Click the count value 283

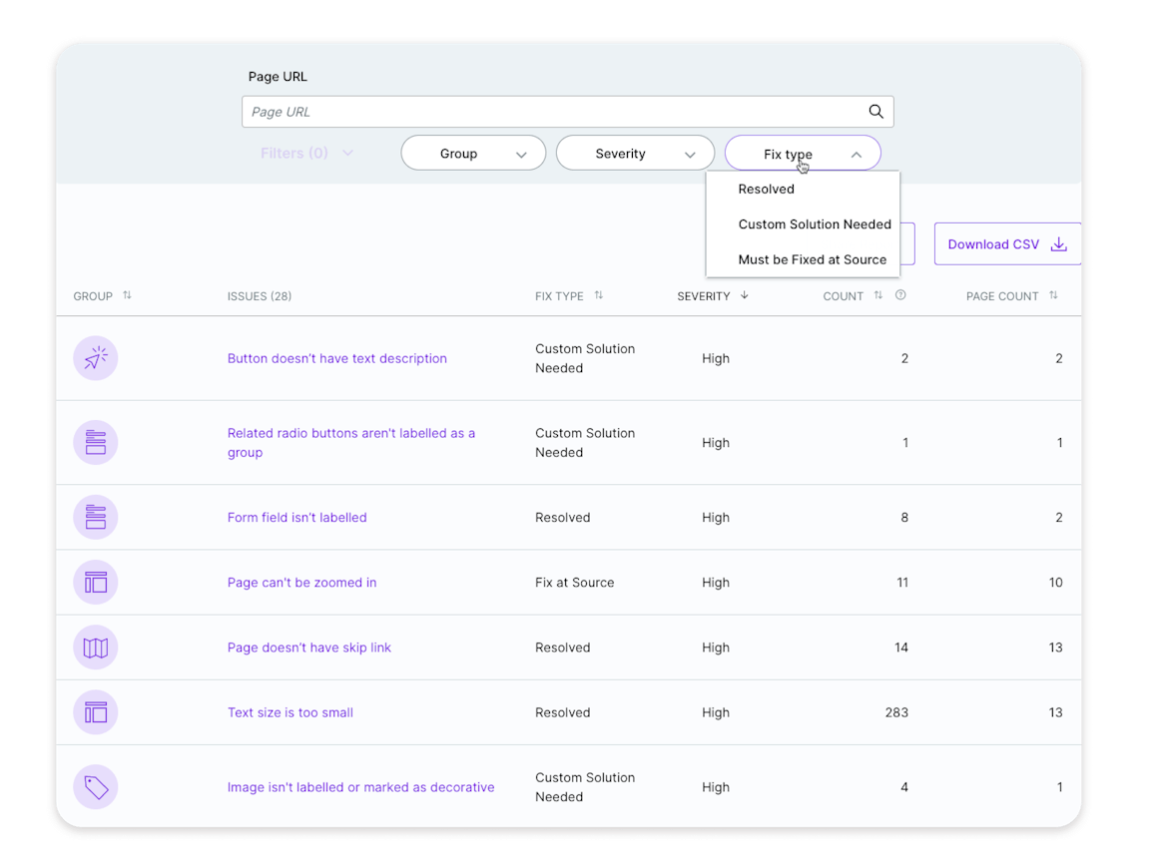coord(896,712)
